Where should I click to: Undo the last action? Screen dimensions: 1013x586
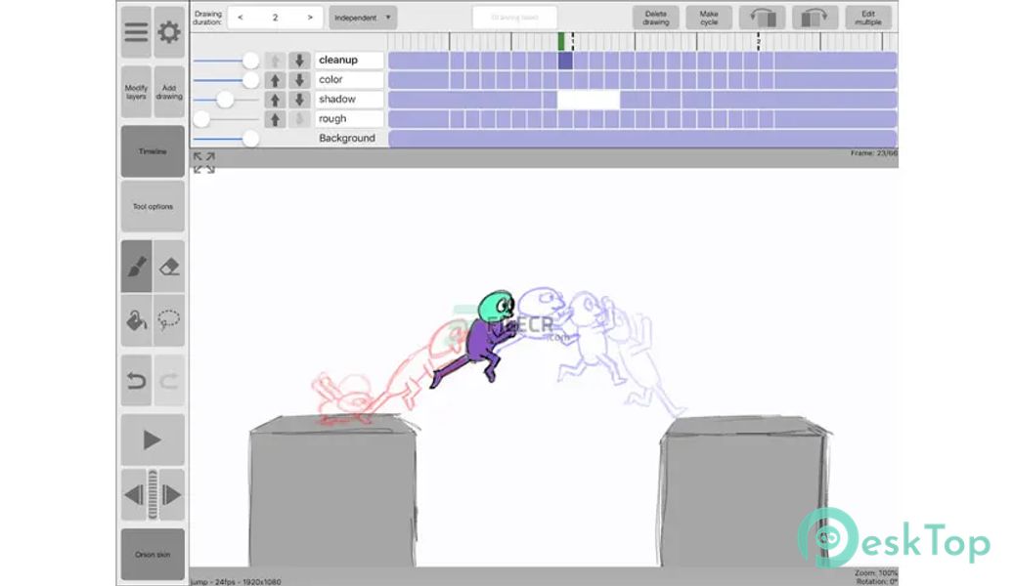[136, 381]
